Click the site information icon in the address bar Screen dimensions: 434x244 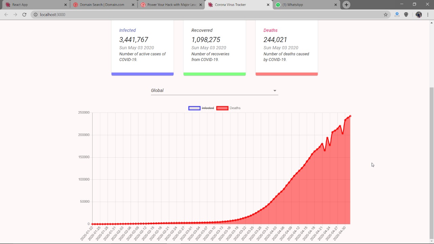(x=35, y=15)
